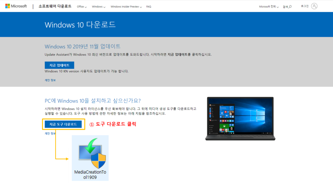
Task: Expand the Windows menu
Action: pyautogui.click(x=99, y=7)
